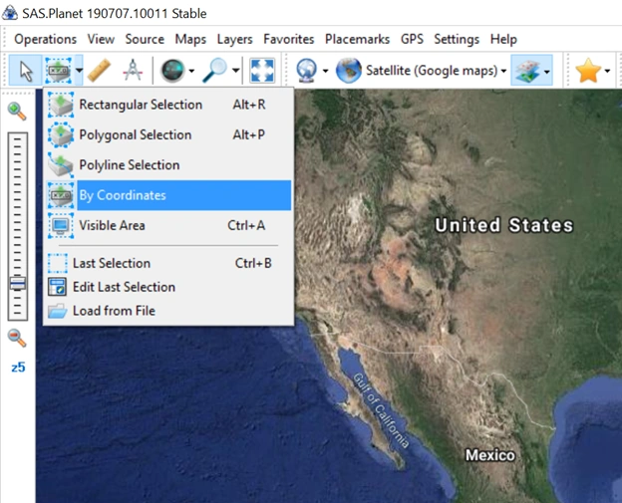Open the GPS menu
Viewport: 622px width, 503px height.
coord(412,39)
